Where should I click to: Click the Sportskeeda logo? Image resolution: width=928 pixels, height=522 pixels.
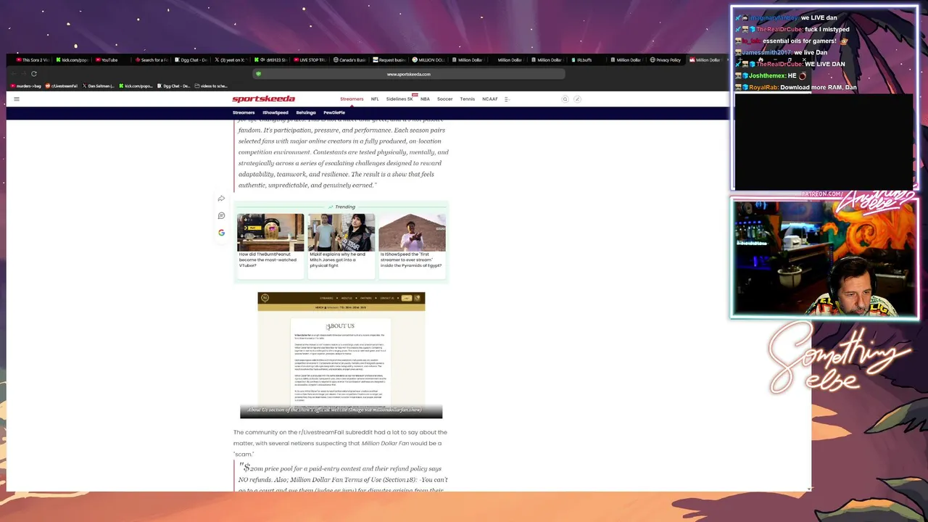[263, 99]
